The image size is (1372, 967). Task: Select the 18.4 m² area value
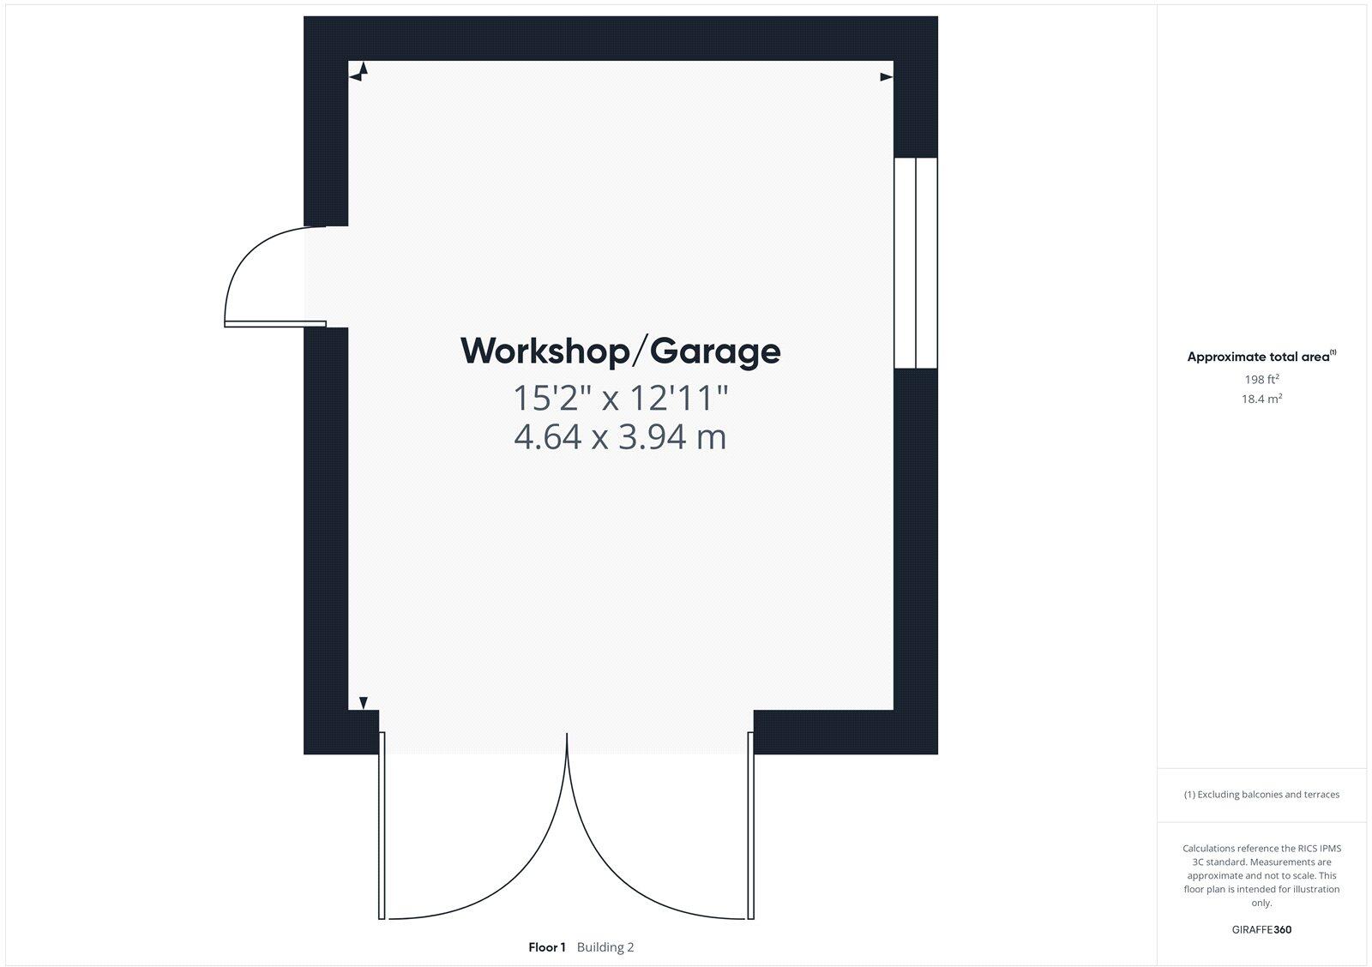click(x=1261, y=399)
